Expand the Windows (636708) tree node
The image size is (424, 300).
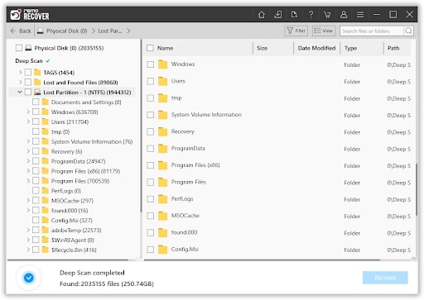(28, 112)
